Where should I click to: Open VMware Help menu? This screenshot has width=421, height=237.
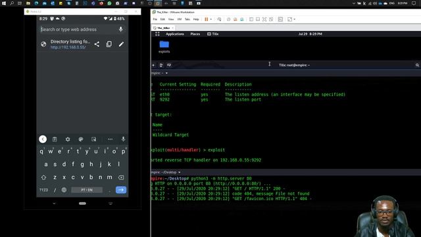(x=196, y=19)
